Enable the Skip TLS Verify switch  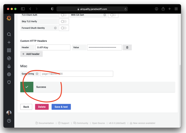[64, 21]
